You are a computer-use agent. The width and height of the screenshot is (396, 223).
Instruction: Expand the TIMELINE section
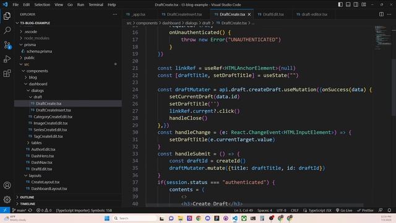coord(27,204)
